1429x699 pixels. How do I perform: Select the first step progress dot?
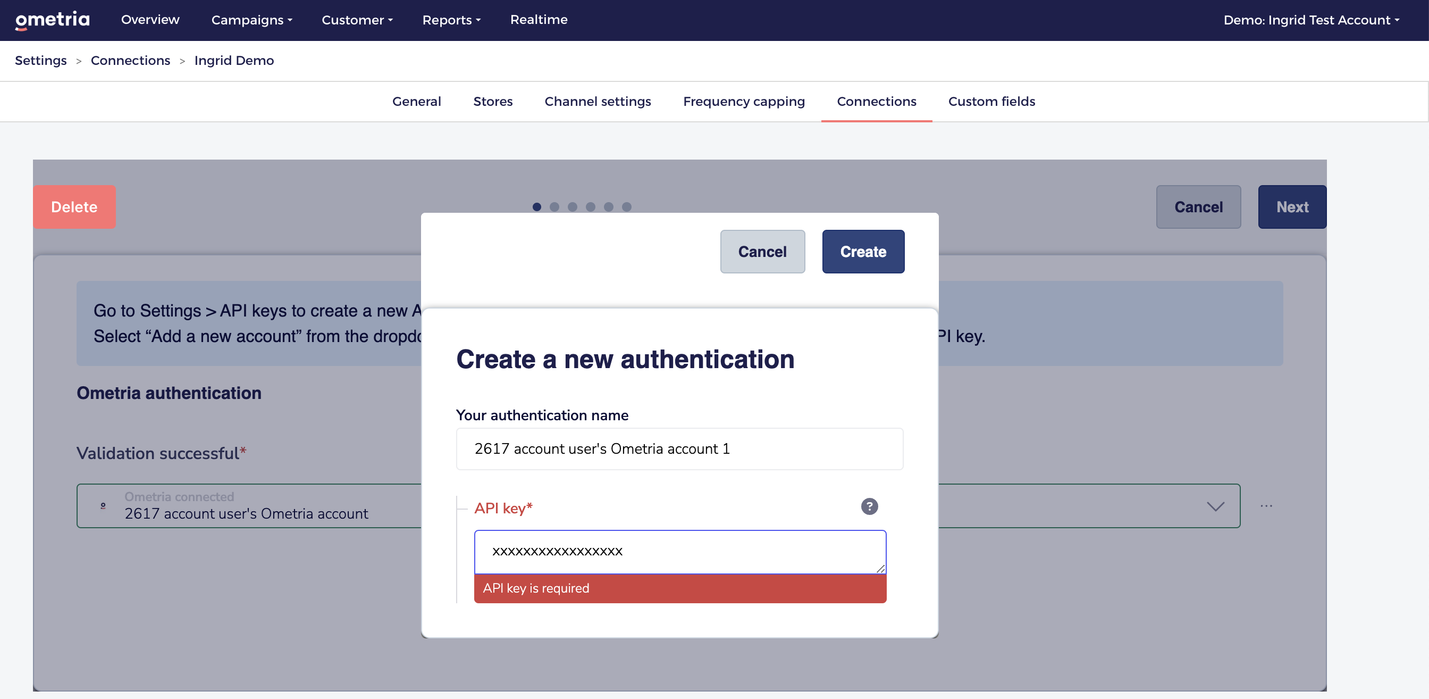coord(536,206)
